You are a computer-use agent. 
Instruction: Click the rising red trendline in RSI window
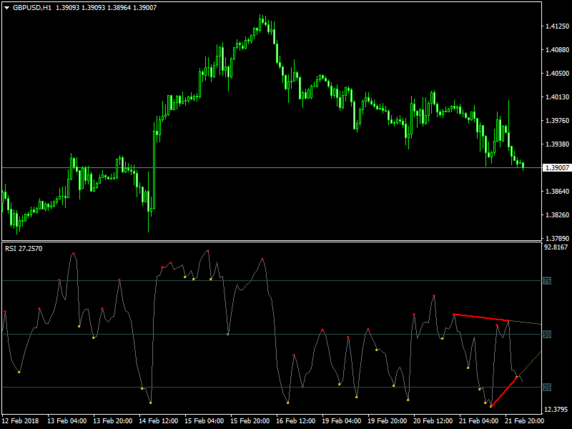(504, 391)
